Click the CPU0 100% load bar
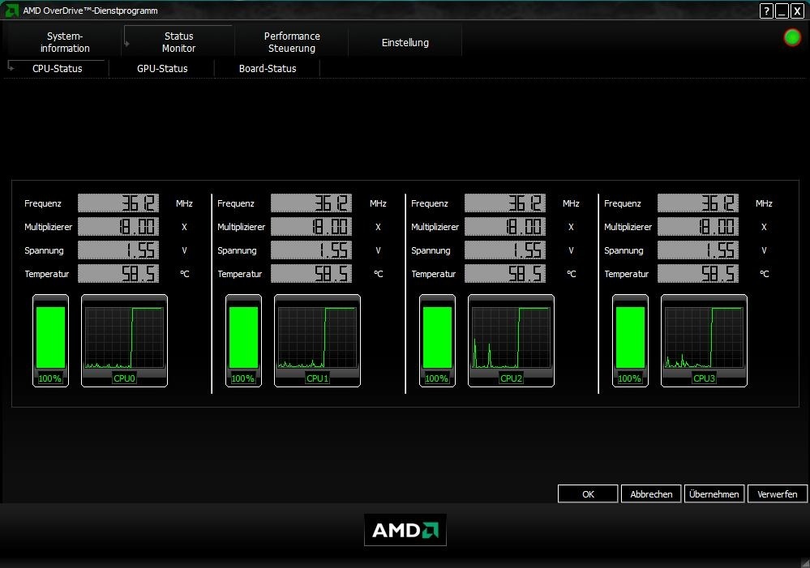810x568 pixels. pyautogui.click(x=50, y=339)
